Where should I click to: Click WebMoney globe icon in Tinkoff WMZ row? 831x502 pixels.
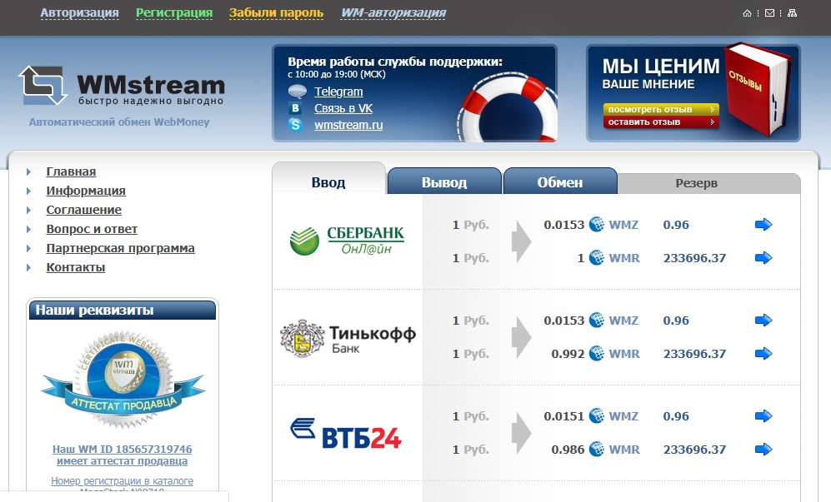click(597, 321)
